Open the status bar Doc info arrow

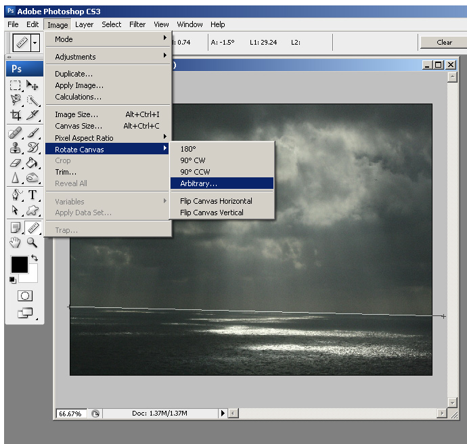coord(222,413)
